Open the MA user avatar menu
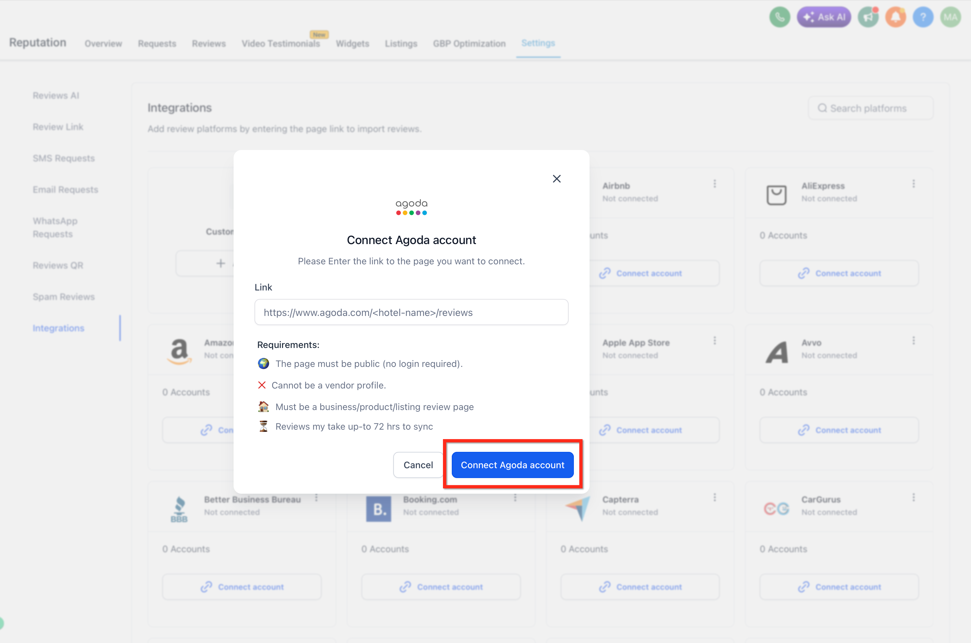This screenshot has width=971, height=643. click(x=951, y=17)
